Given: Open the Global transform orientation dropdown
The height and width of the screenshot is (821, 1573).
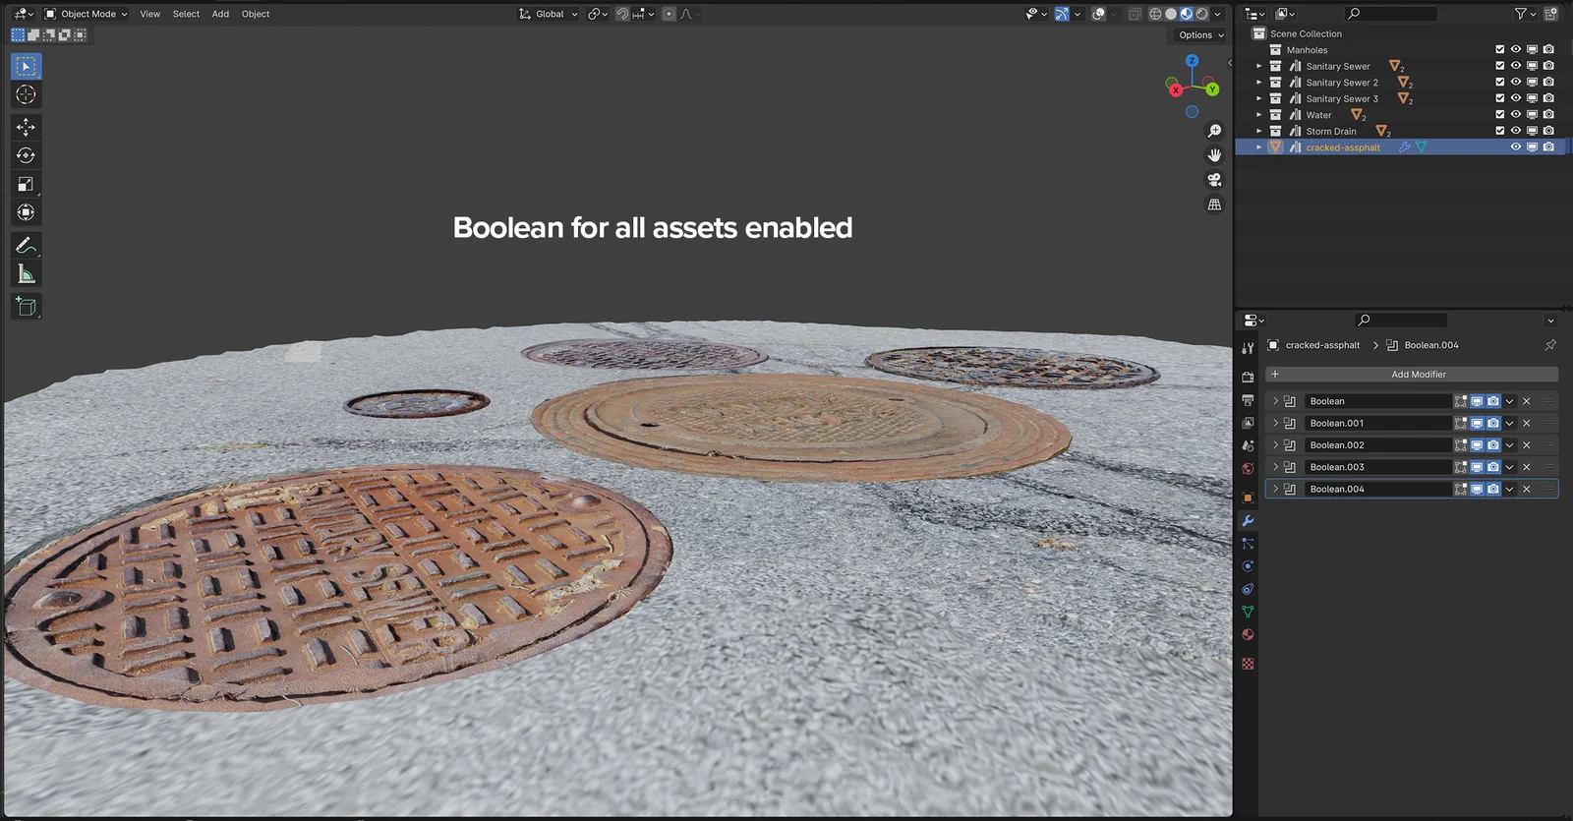Looking at the screenshot, I should click(x=549, y=14).
